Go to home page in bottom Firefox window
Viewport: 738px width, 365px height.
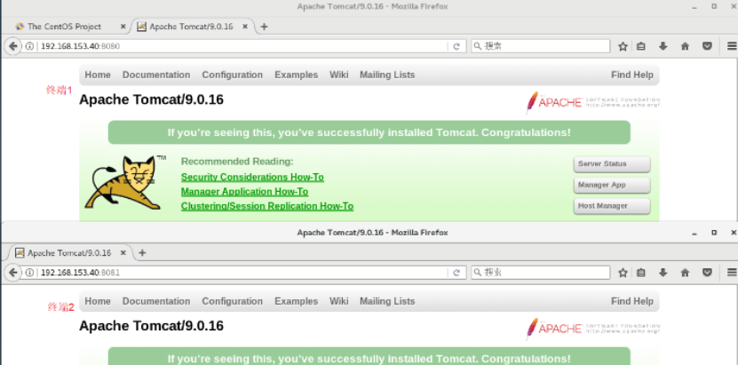(685, 273)
